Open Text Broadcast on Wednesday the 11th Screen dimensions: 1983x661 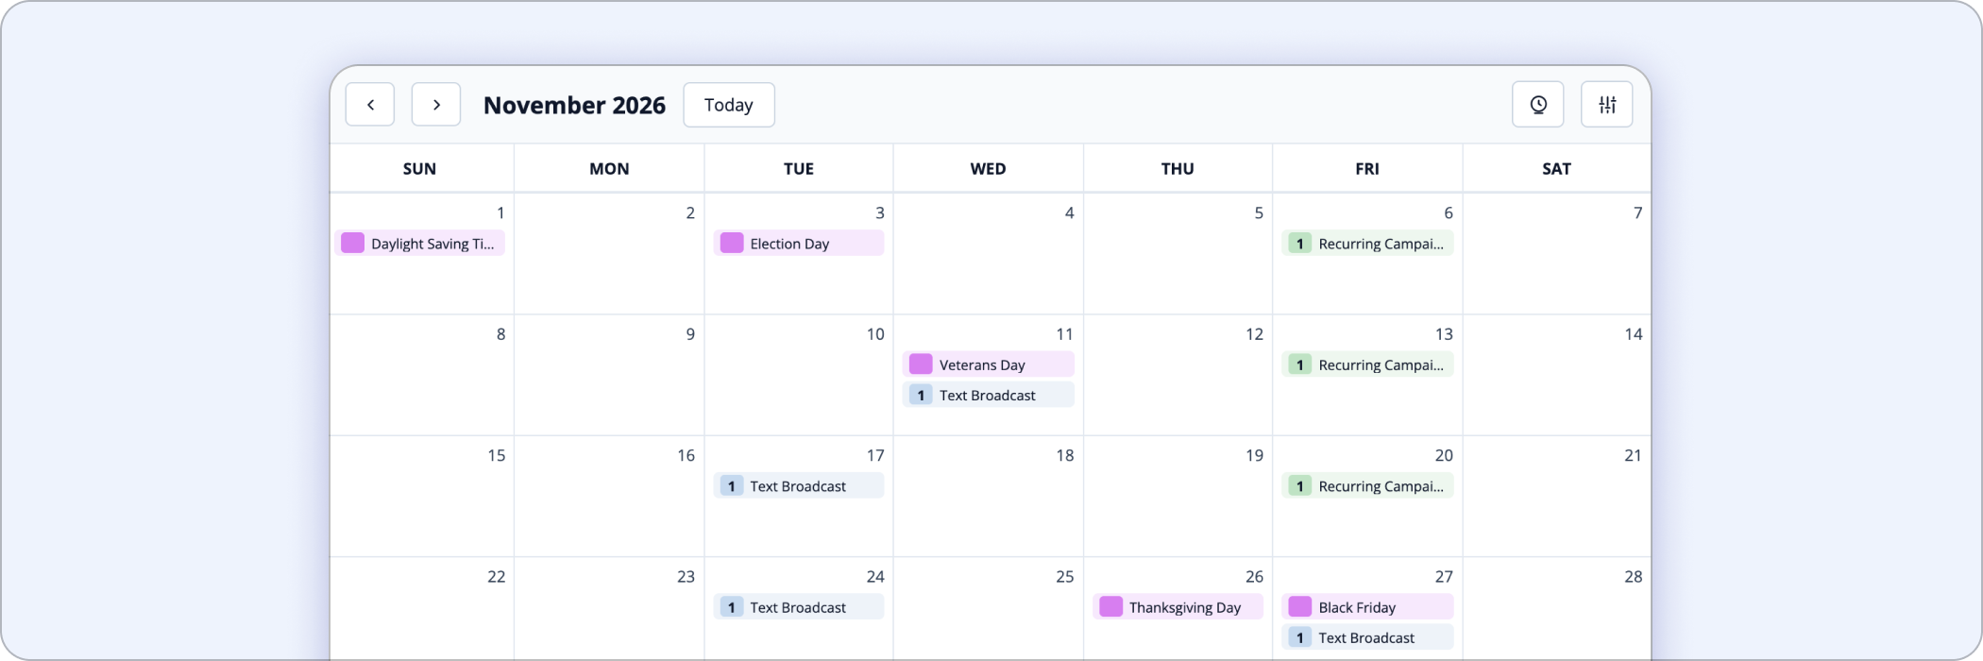988,395
